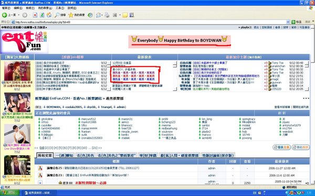Open the sidebar thumbnail of two models

pos(17,102)
